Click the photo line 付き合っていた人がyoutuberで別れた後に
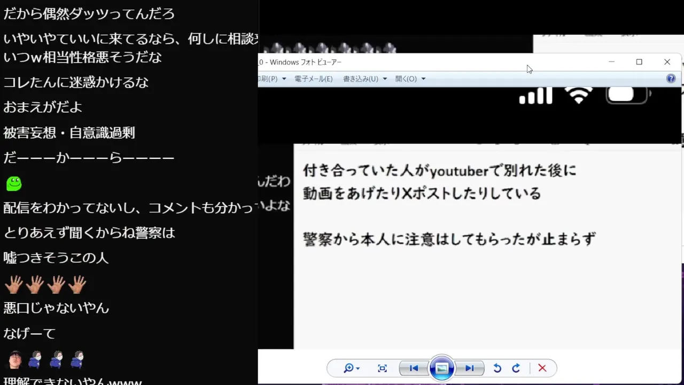This screenshot has height=385, width=684. coord(440,171)
